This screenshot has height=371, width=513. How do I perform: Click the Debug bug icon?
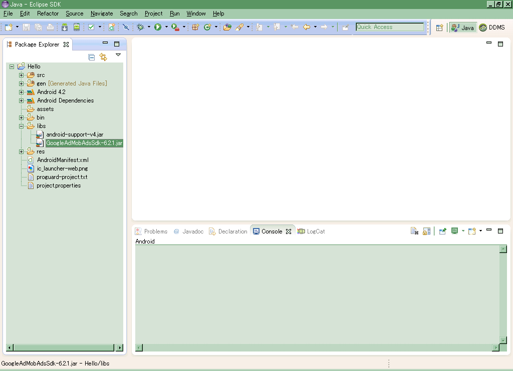coord(140,27)
